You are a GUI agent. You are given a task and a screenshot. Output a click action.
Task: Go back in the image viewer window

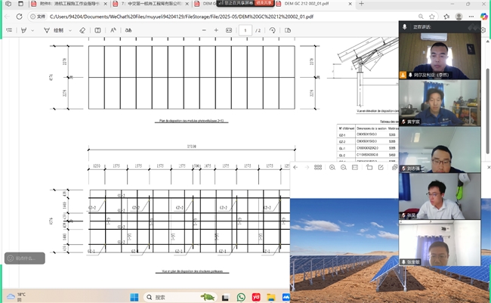coord(295,167)
